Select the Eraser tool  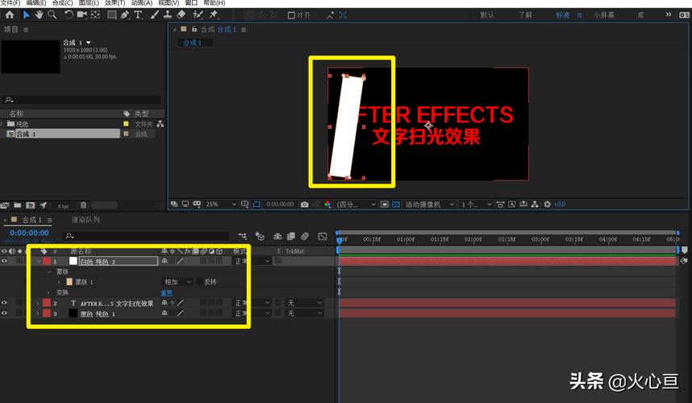click(181, 15)
